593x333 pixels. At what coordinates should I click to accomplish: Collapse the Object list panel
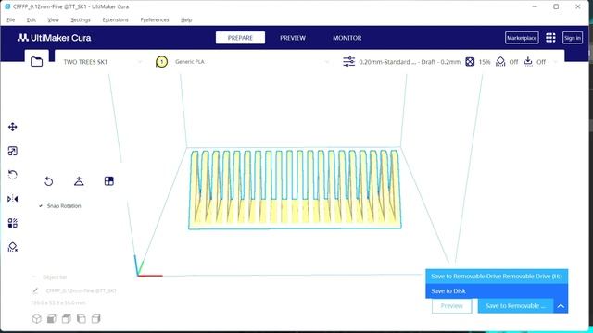[x=34, y=277]
